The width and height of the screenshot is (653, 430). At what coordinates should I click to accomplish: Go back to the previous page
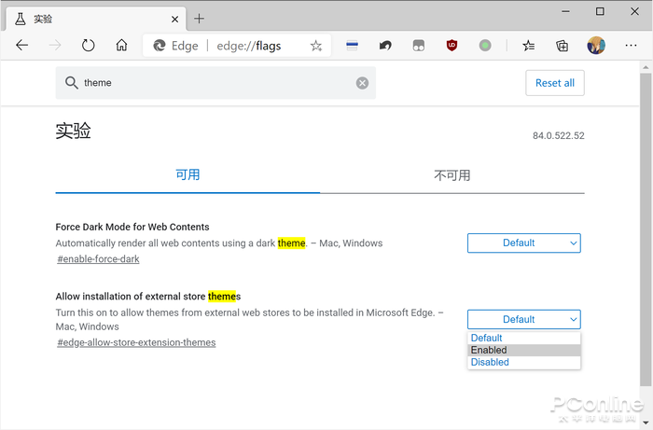(22, 45)
